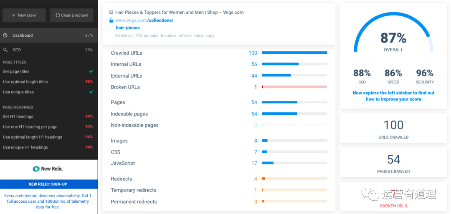Select Use one H1 heading per page
Screen dimensions: 451x214
coord(30,127)
